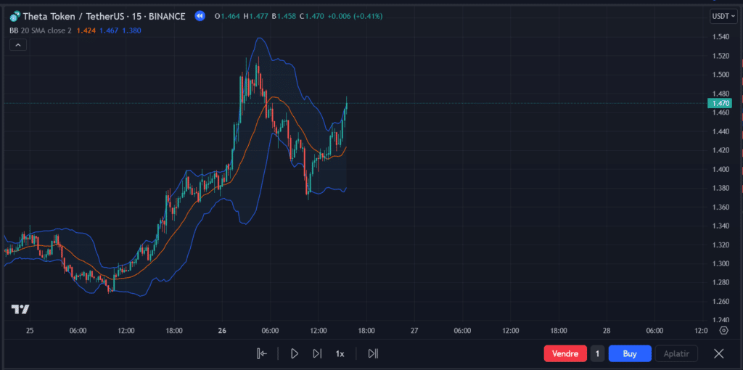Click the high price H1.477 readout

click(x=256, y=16)
